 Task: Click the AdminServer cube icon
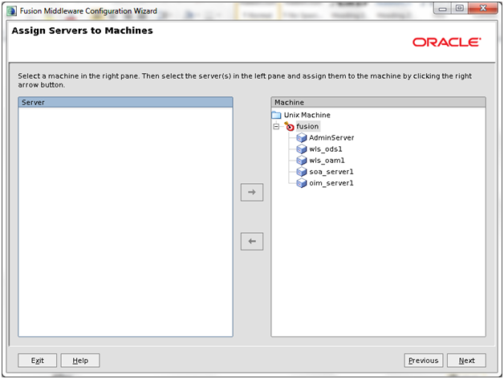point(301,137)
